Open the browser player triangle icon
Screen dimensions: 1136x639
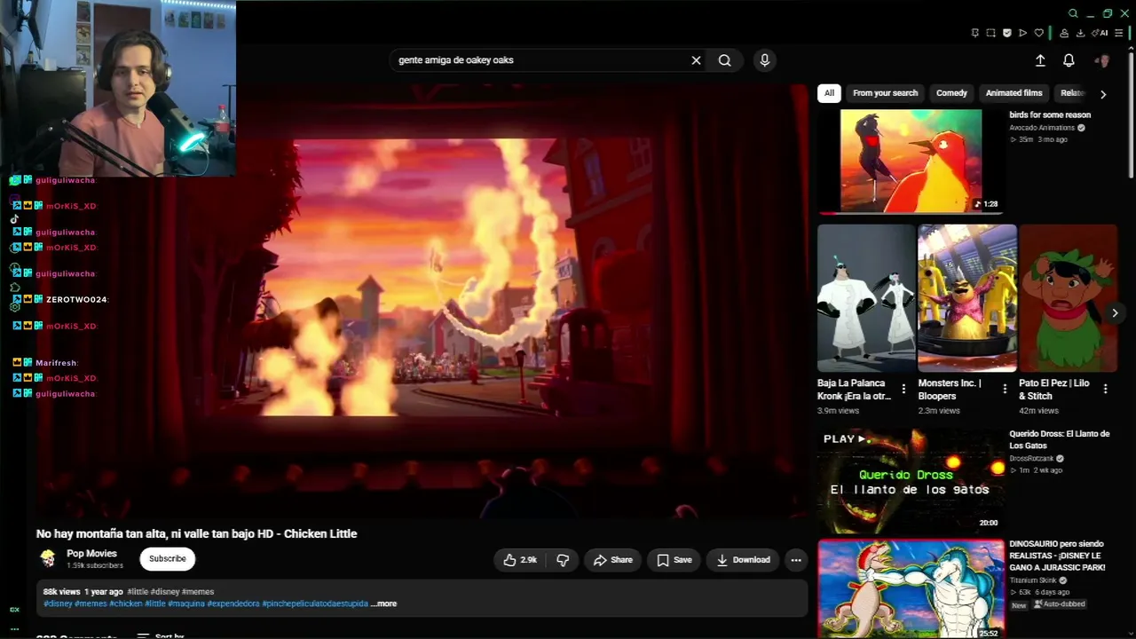coord(1023,33)
